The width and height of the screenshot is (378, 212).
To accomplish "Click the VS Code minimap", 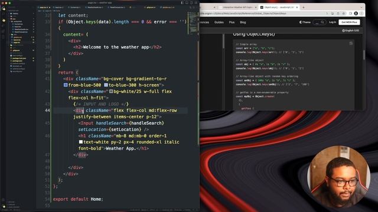I will click(193, 23).
